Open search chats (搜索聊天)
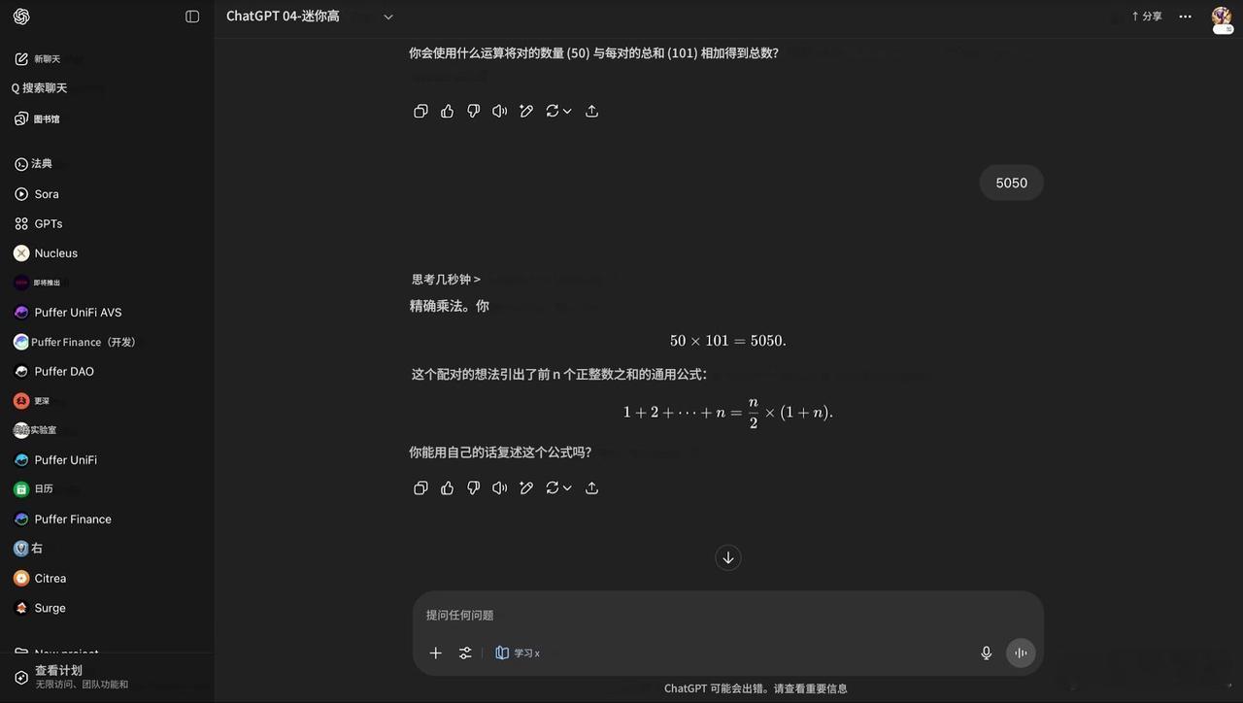Viewport: 1243px width, 703px height. coord(41,88)
